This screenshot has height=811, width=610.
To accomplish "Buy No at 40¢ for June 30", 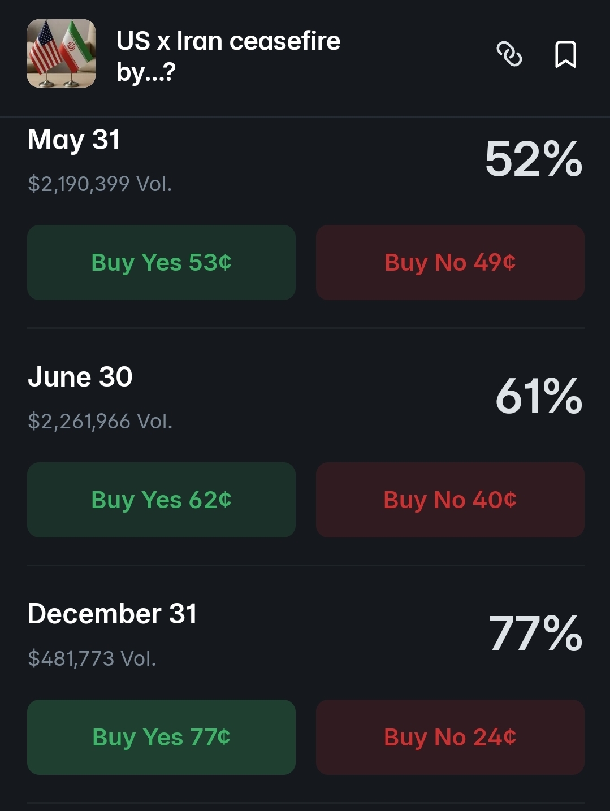I will coord(450,500).
